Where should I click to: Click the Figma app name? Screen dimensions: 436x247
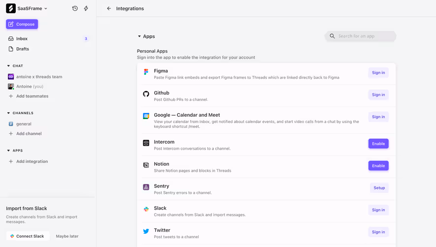click(161, 71)
